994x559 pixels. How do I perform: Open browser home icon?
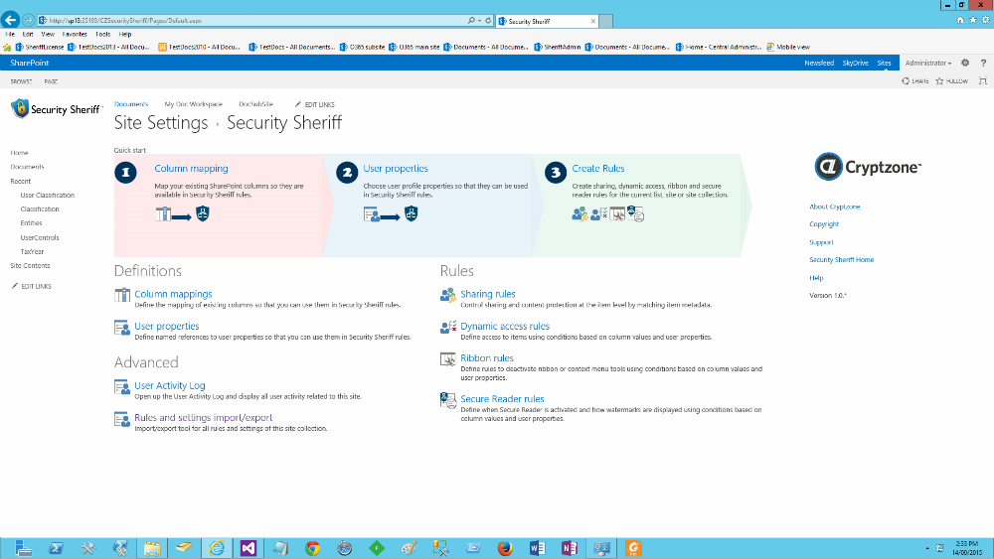[x=960, y=20]
